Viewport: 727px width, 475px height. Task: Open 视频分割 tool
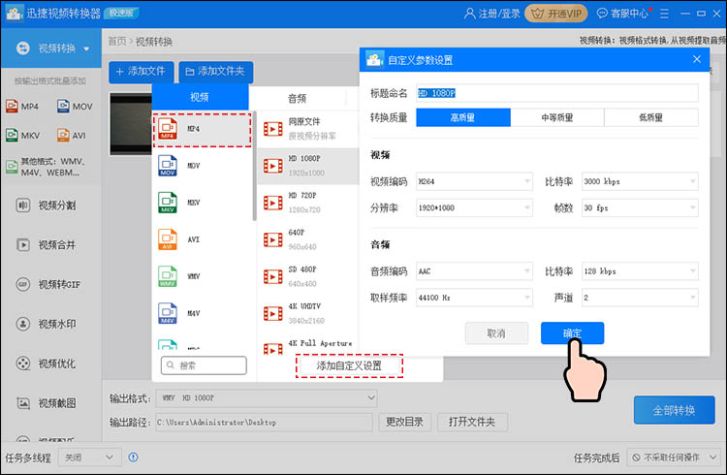tap(46, 206)
